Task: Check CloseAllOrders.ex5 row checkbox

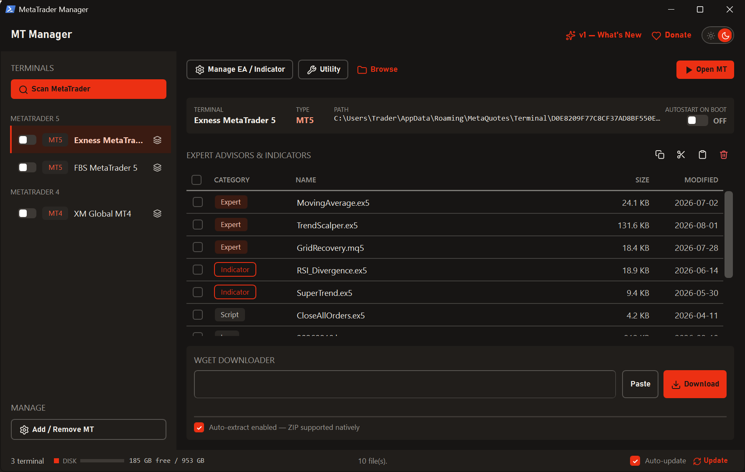Action: click(198, 315)
